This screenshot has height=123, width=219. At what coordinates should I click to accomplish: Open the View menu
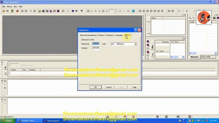point(15,6)
